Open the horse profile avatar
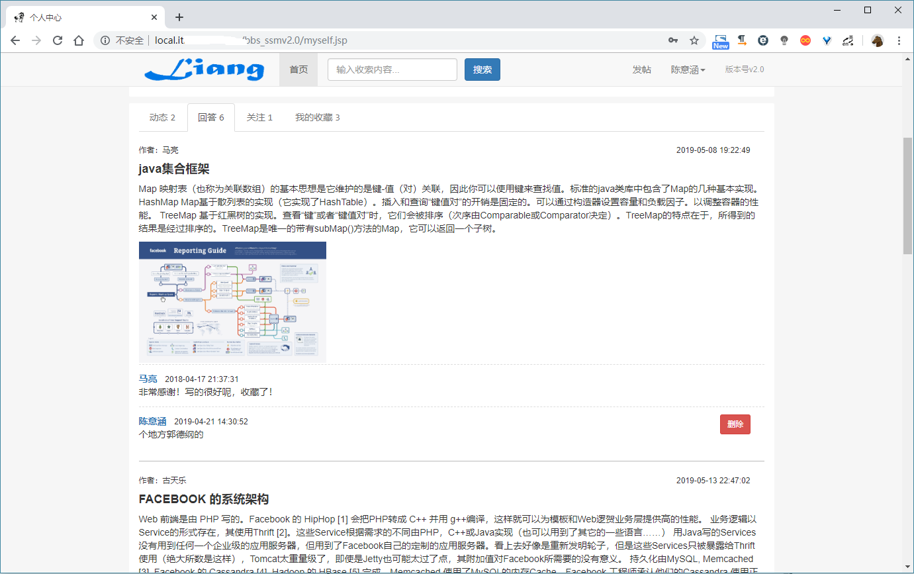 tap(878, 40)
